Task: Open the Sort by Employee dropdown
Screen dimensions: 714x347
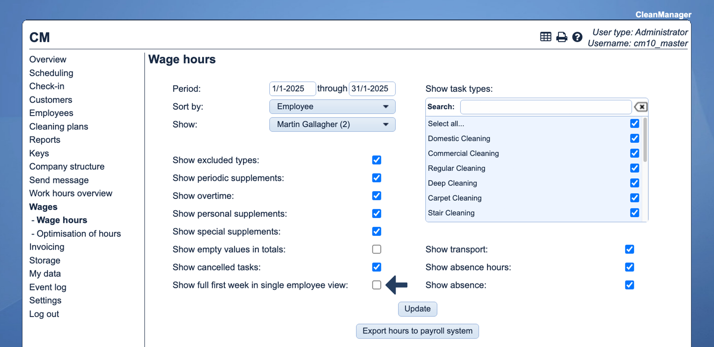Action: point(332,107)
